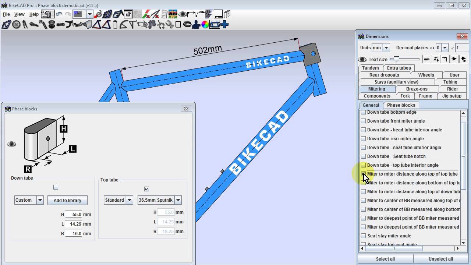Screen dimensions: 471x265
Task: Open the File menu
Action: click(x=6, y=14)
